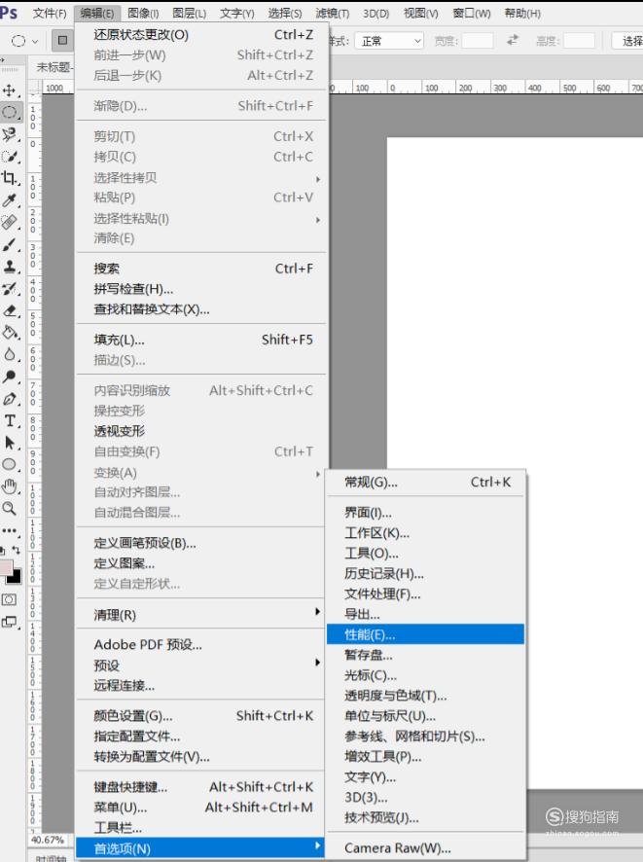This screenshot has width=643, height=862.
Task: Select the Hand tool
Action: coord(10,486)
